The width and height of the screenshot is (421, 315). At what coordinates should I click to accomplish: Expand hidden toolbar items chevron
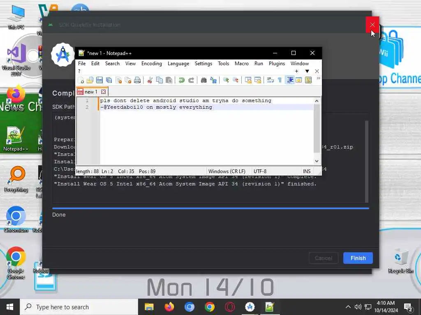point(319,78)
